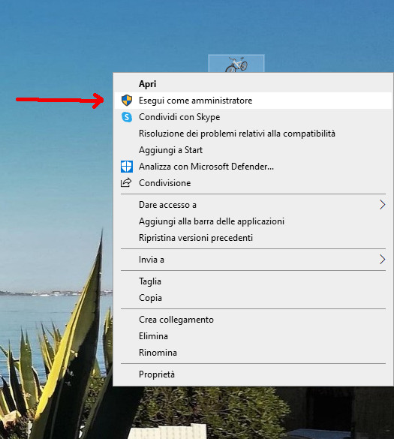The height and width of the screenshot is (439, 394).
Task: Expand the Invia a submenu arrow
Action: tap(382, 260)
